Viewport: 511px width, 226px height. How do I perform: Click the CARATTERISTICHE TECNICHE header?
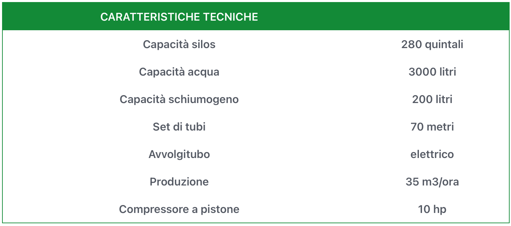pyautogui.click(x=179, y=17)
